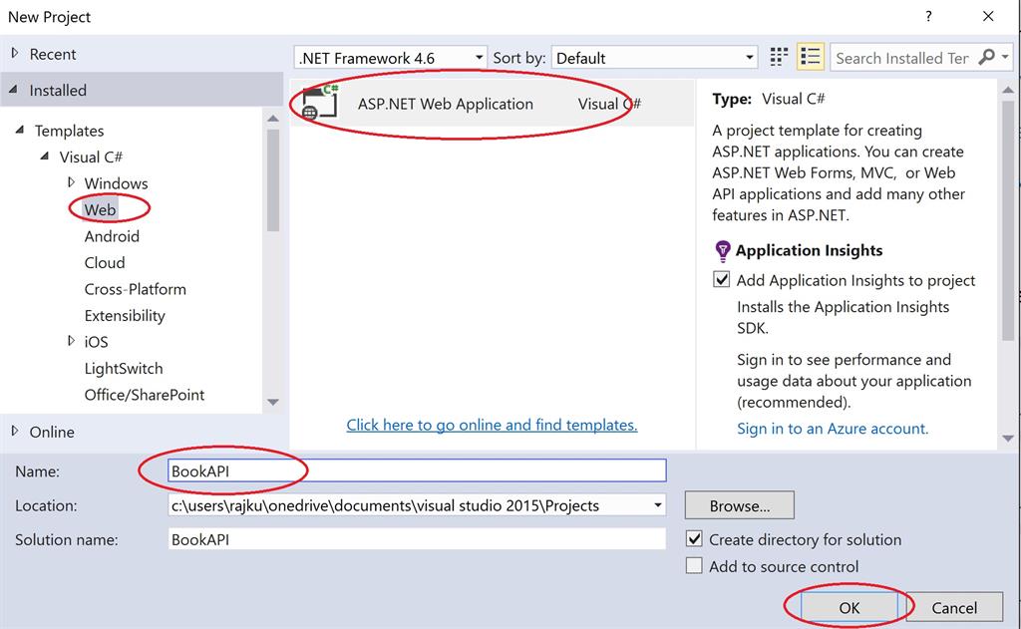The image size is (1021, 629).
Task: Select the LightSwitch template category
Action: pos(124,369)
